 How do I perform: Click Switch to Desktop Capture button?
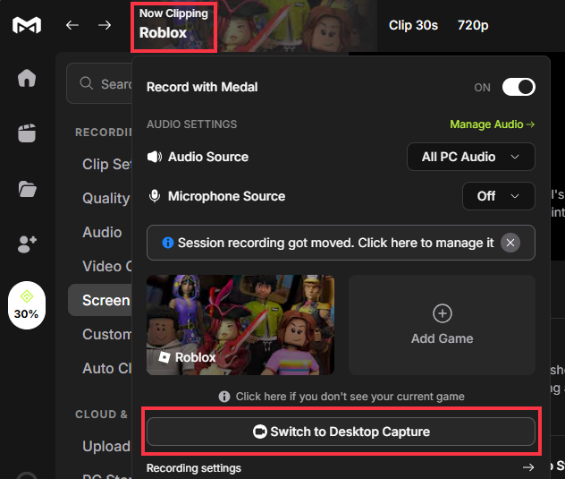[341, 432]
